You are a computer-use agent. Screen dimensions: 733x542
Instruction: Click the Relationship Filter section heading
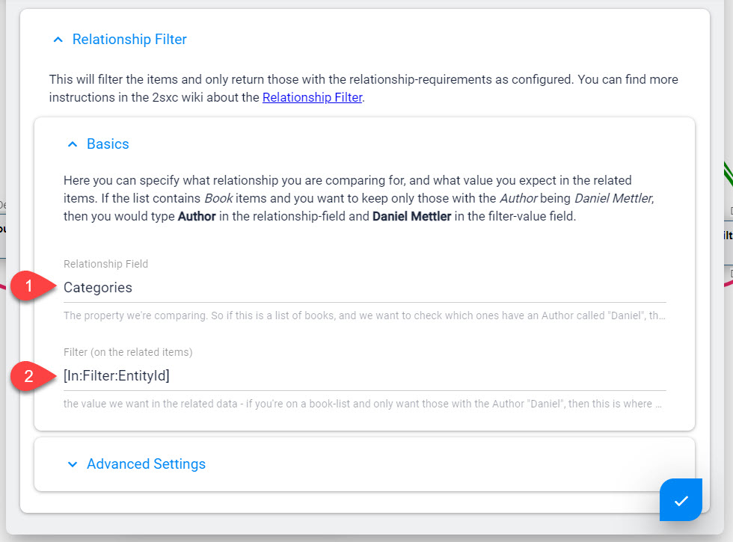click(x=129, y=39)
